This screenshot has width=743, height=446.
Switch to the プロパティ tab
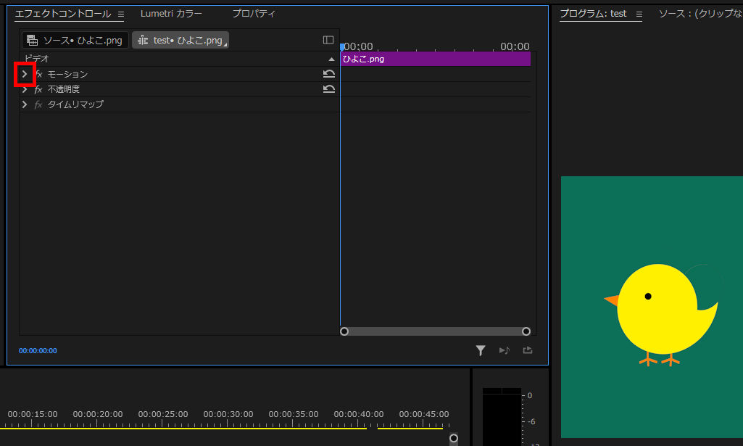pos(254,14)
